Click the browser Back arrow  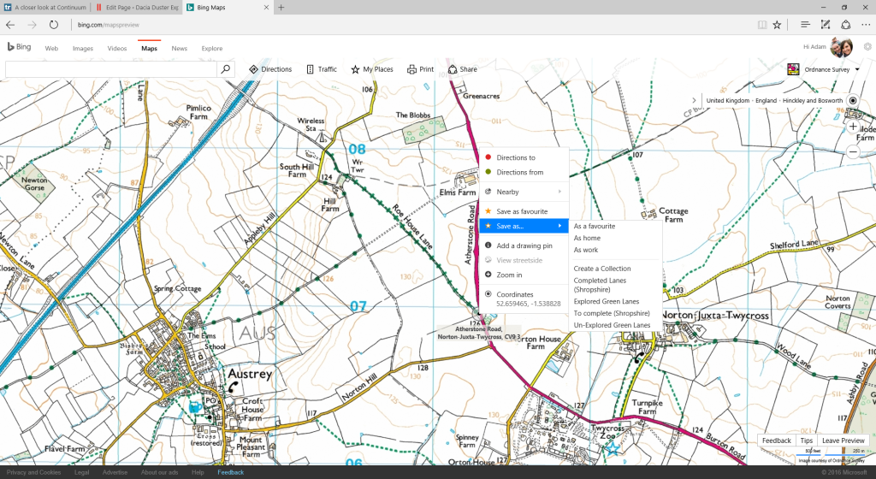(10, 25)
